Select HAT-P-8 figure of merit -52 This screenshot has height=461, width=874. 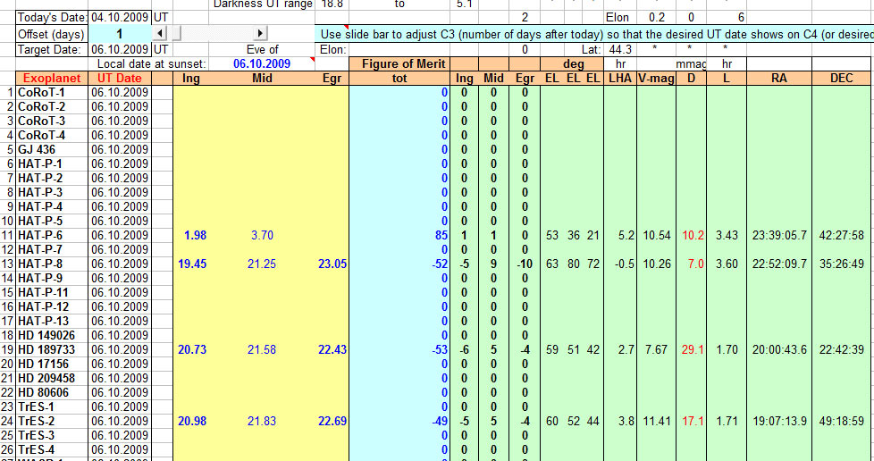click(x=399, y=264)
